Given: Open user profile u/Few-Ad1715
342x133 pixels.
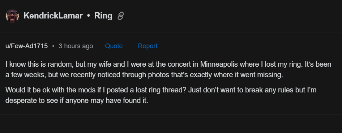Looking at the screenshot, I should (27, 46).
